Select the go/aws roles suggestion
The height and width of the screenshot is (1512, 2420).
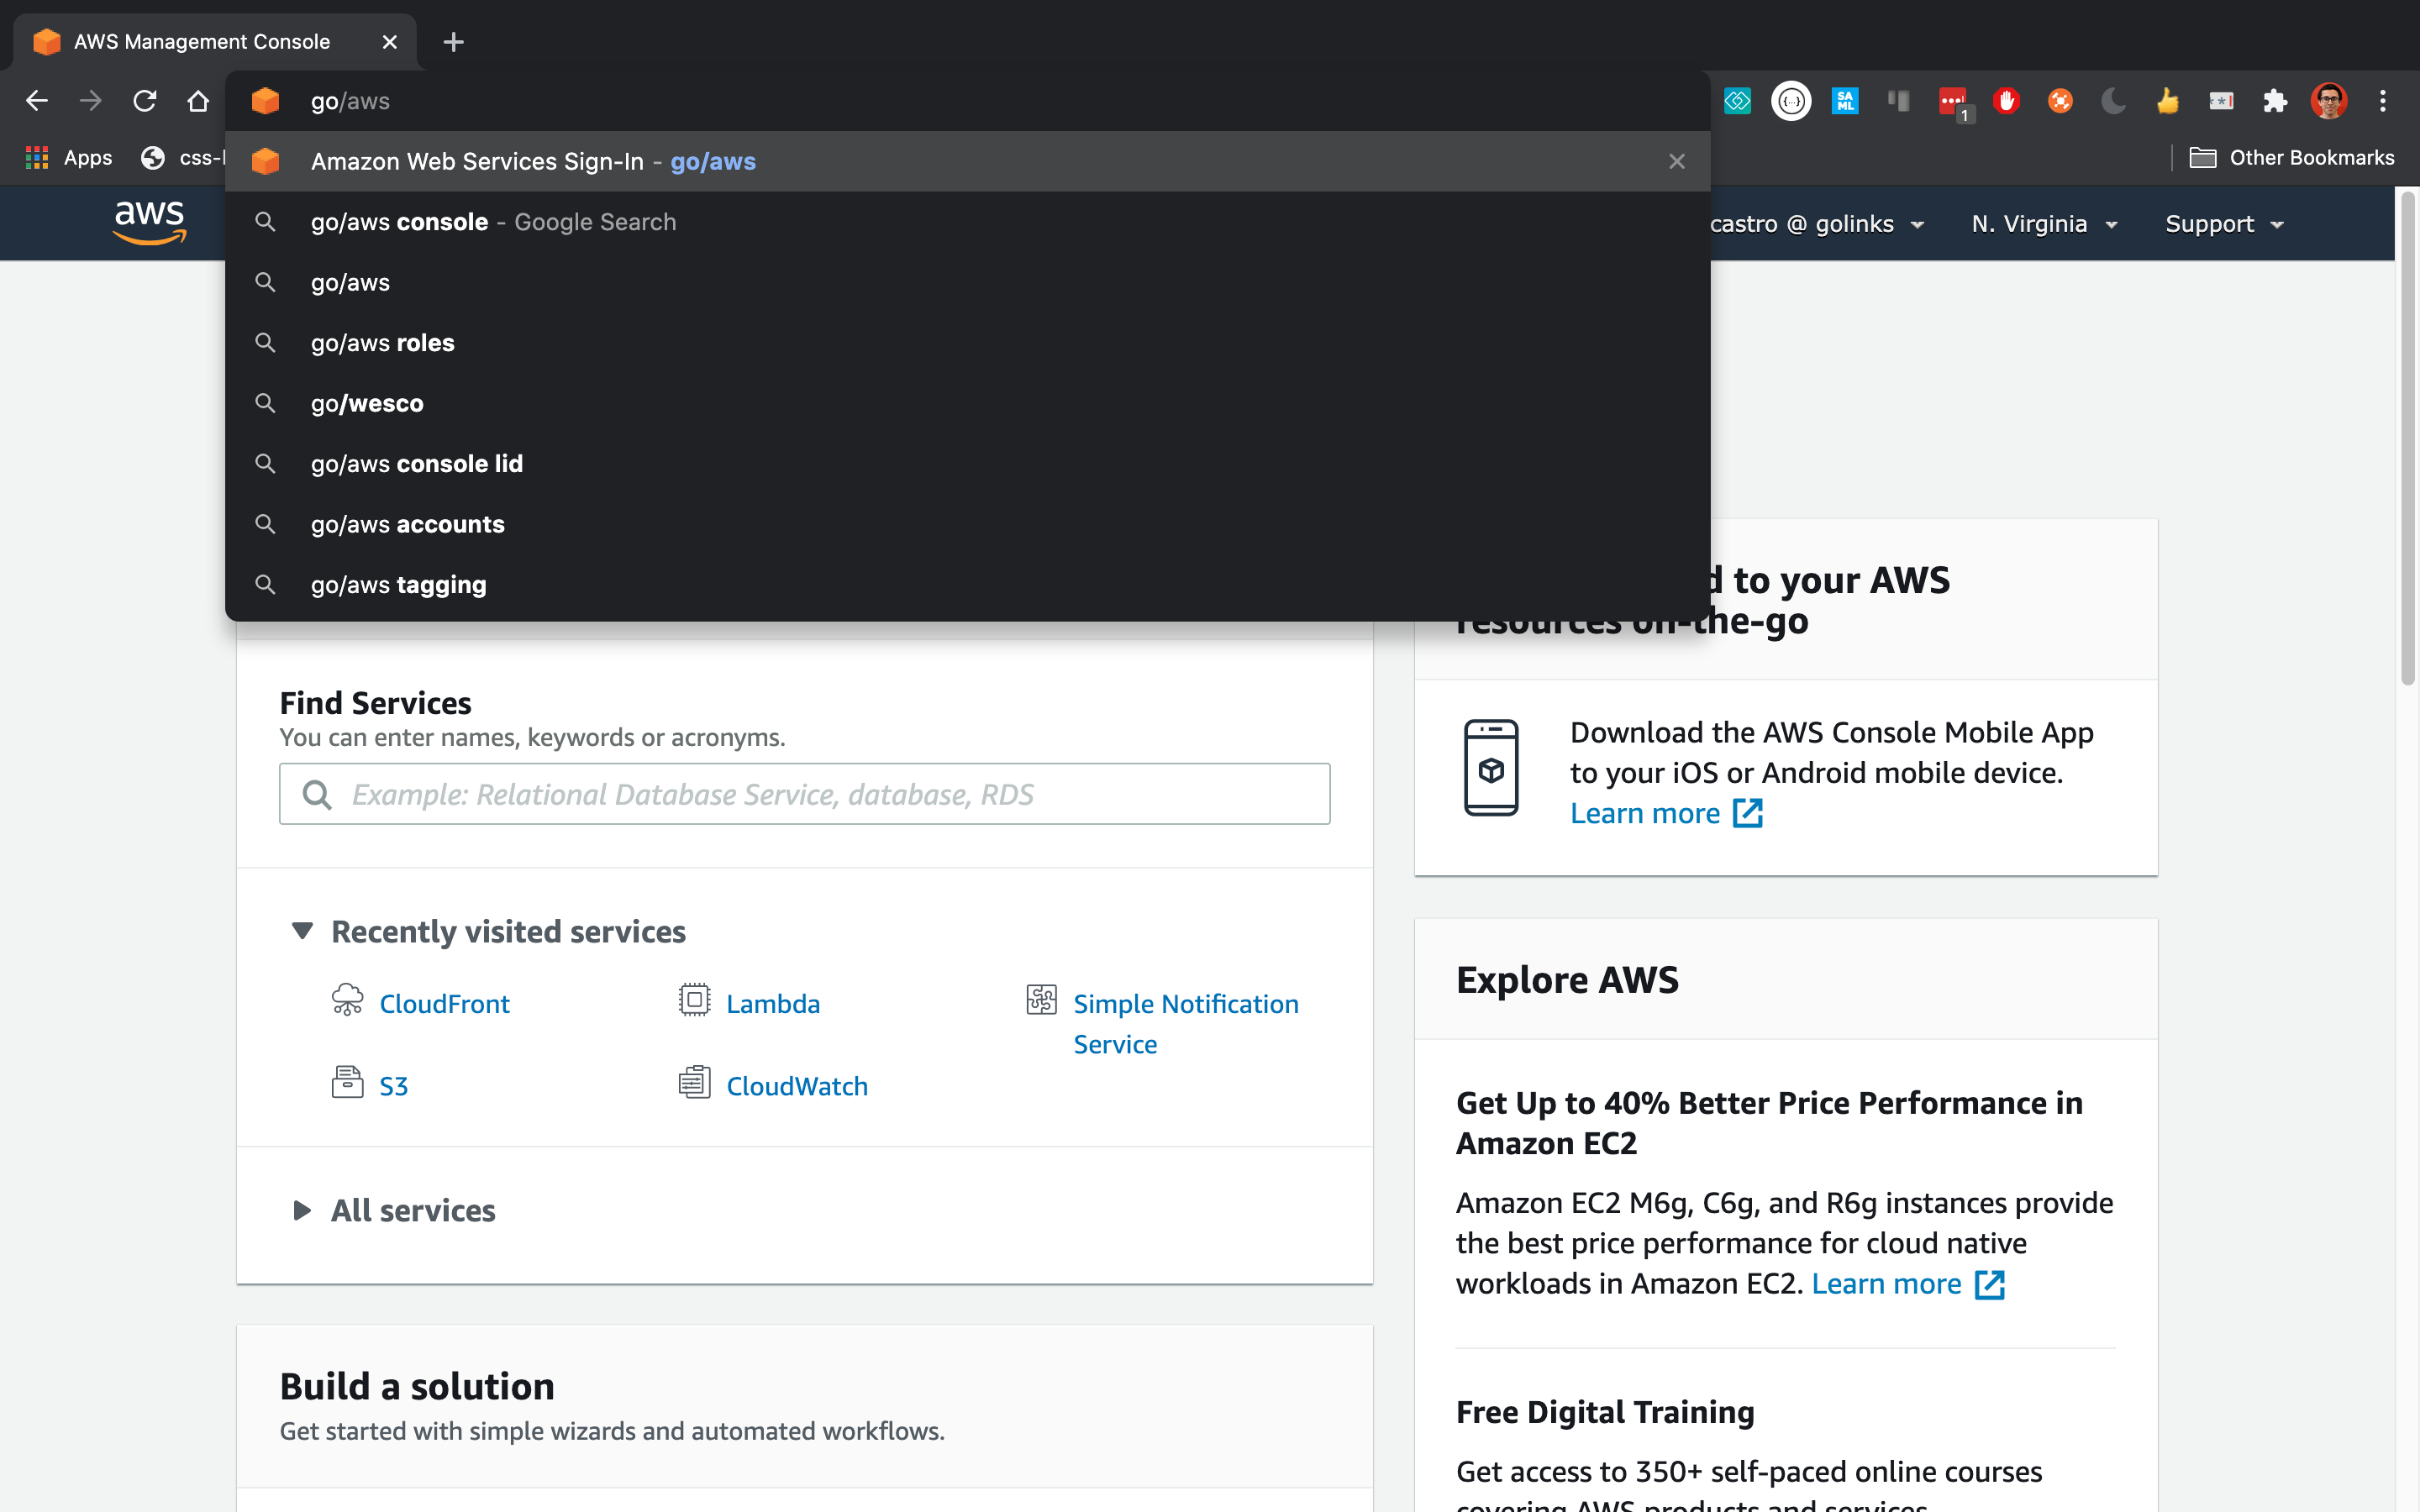pyautogui.click(x=383, y=343)
